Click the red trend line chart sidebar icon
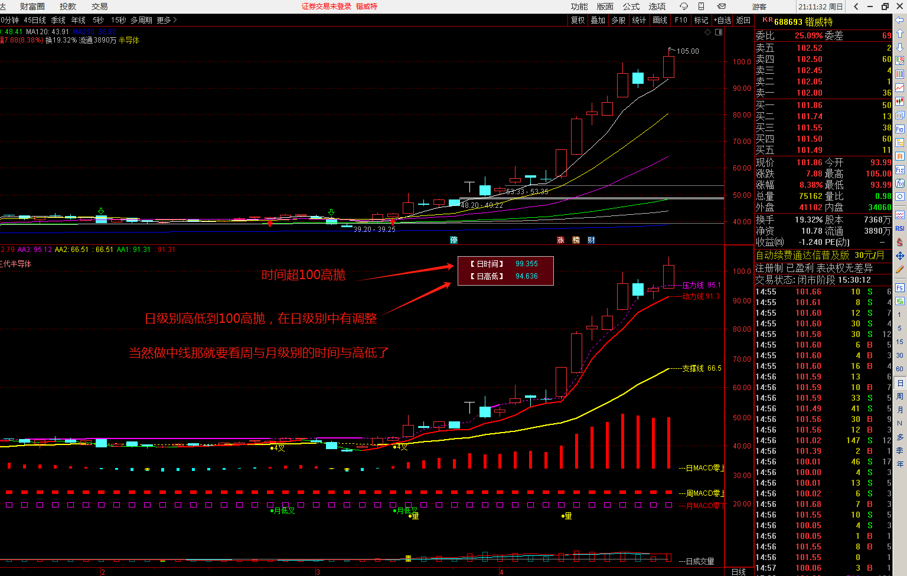Image resolution: width=907 pixels, height=576 pixels. pyautogui.click(x=900, y=88)
